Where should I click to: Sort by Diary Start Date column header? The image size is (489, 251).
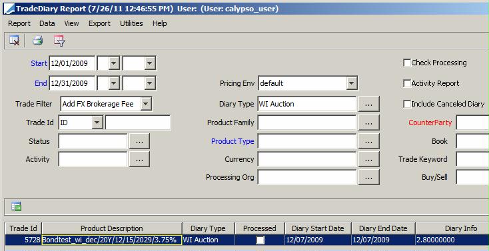pyautogui.click(x=318, y=228)
